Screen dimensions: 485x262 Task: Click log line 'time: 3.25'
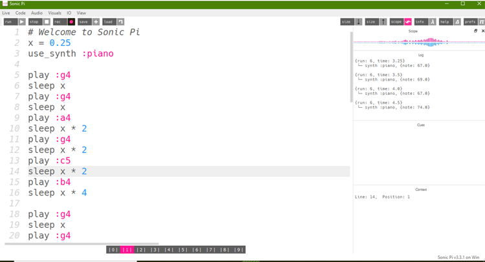point(380,61)
